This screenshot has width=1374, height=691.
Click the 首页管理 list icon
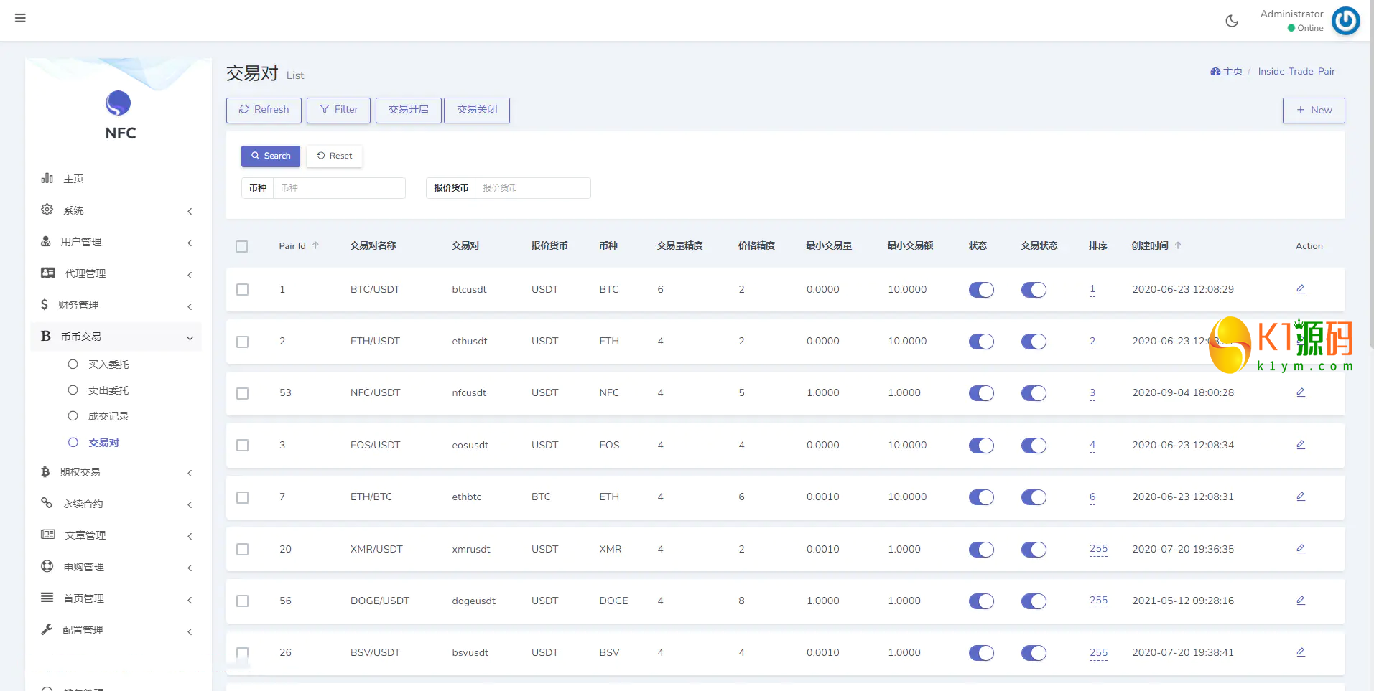(47, 598)
